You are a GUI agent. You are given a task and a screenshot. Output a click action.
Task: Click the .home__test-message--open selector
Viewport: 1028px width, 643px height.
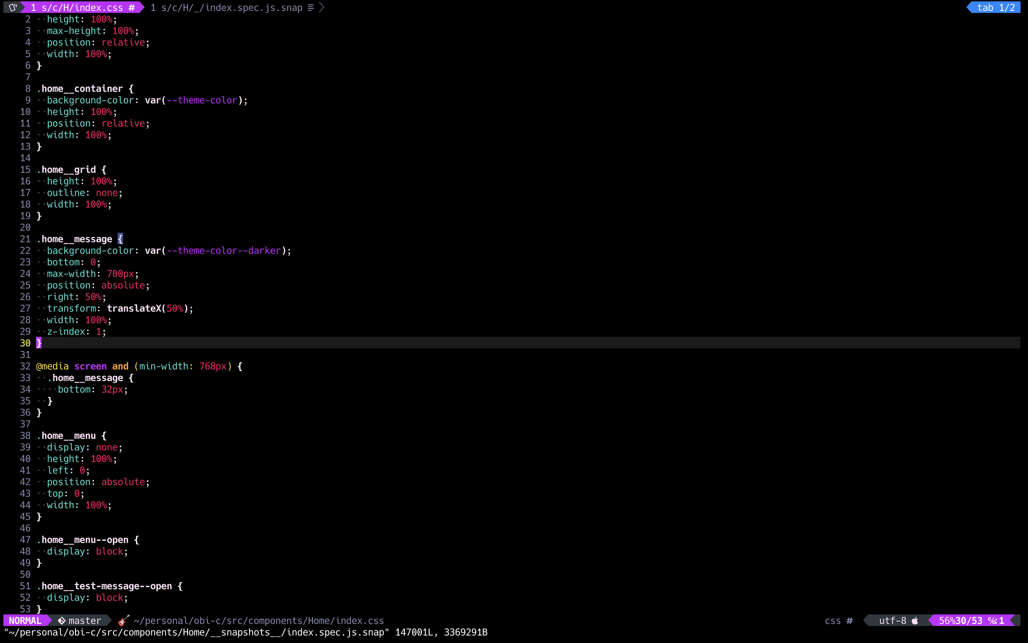coord(104,586)
